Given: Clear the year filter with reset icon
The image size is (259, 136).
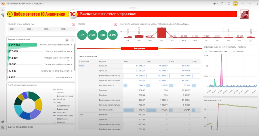Looking at the screenshot, I should pyautogui.click(x=73, y=25).
